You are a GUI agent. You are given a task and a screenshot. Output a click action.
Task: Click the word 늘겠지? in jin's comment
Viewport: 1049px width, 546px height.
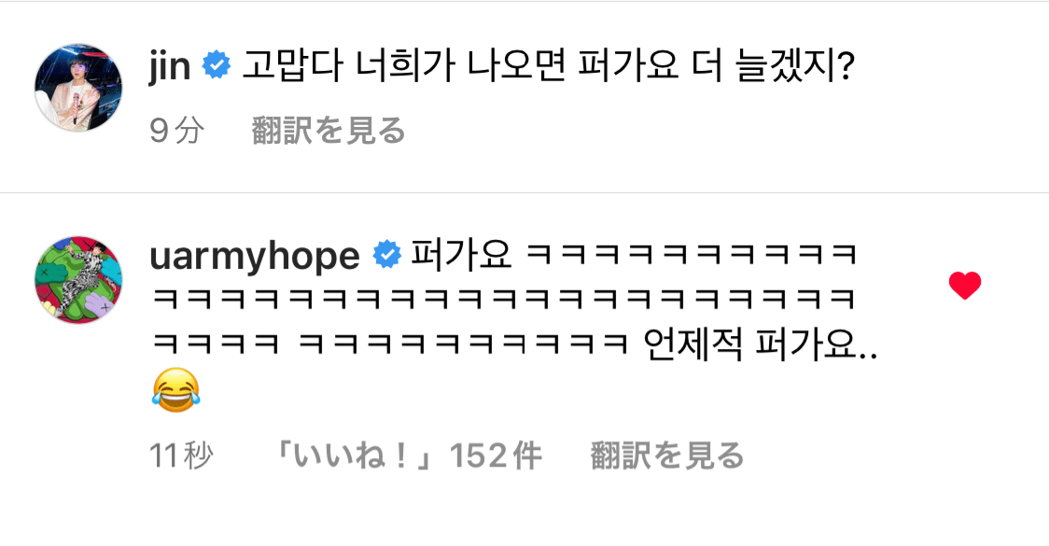click(x=795, y=65)
